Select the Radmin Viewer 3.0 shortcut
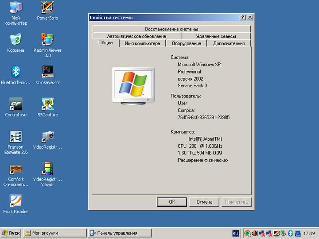This screenshot has width=319, height=239. [47, 40]
